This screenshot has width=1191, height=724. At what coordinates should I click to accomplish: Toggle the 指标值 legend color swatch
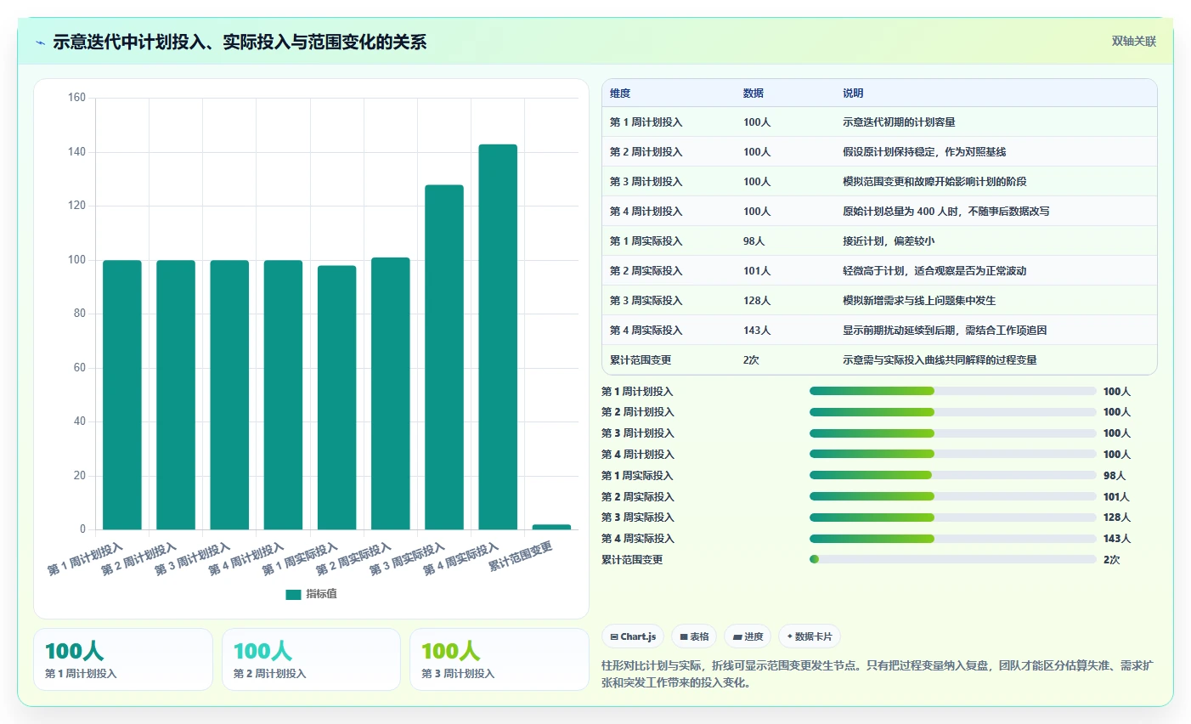[293, 594]
